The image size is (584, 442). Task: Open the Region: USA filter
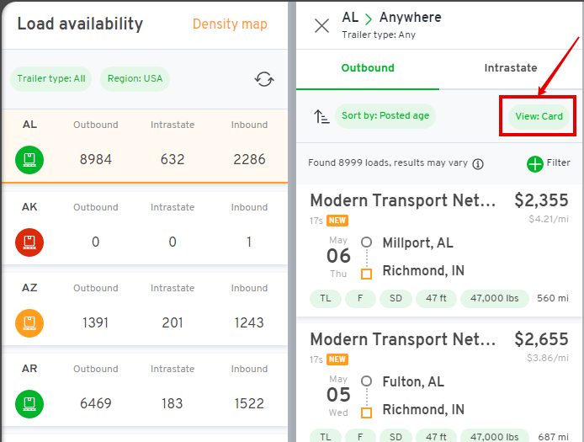pyautogui.click(x=135, y=78)
